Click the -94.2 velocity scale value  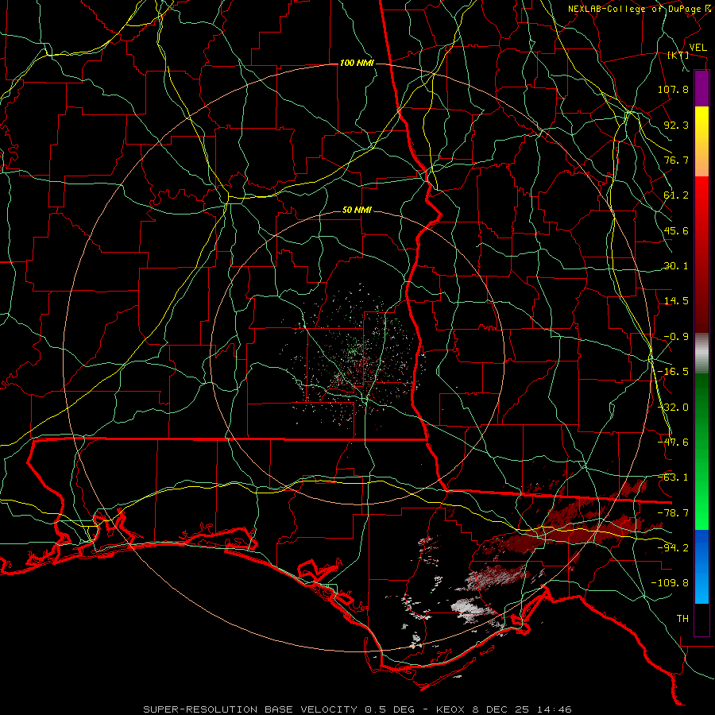673,548
